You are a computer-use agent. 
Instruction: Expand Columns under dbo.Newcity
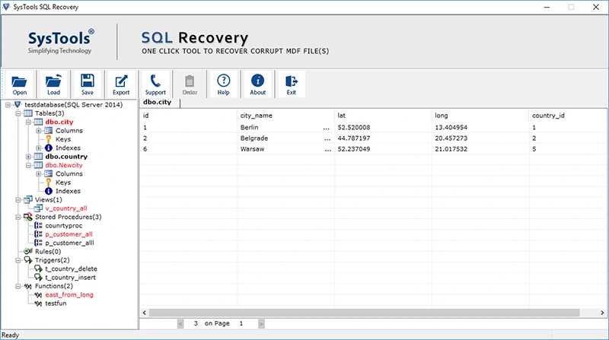[39, 173]
